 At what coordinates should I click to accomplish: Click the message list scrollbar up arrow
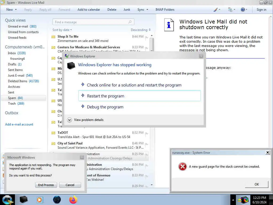152,36
